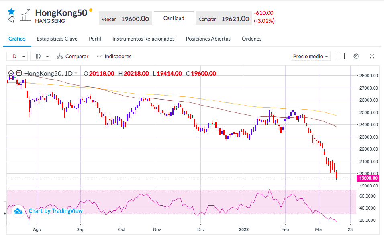The width and height of the screenshot is (384, 235).
Task: Open chart settings gear icon
Action: coord(356,56)
